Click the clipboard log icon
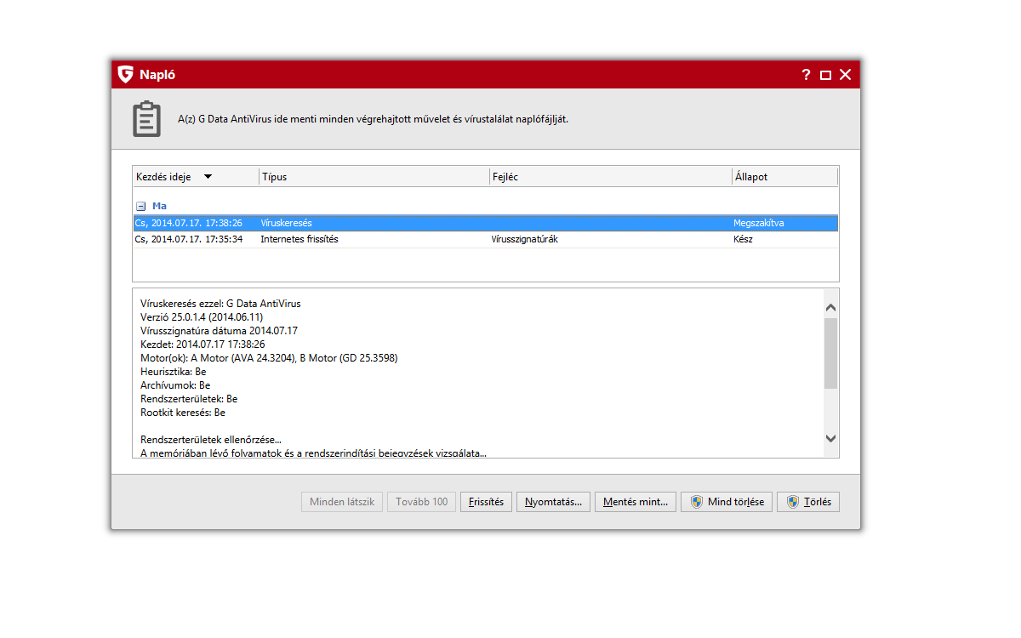This screenshot has height=638, width=1021. [x=147, y=119]
